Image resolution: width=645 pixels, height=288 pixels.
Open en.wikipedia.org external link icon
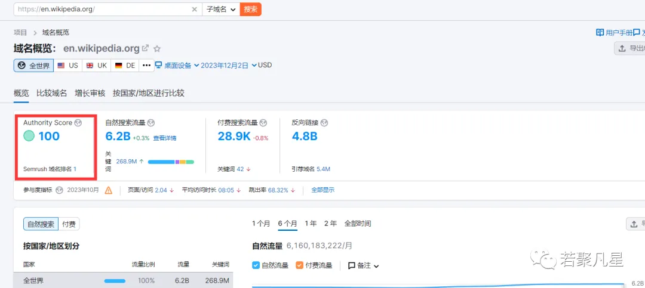145,48
